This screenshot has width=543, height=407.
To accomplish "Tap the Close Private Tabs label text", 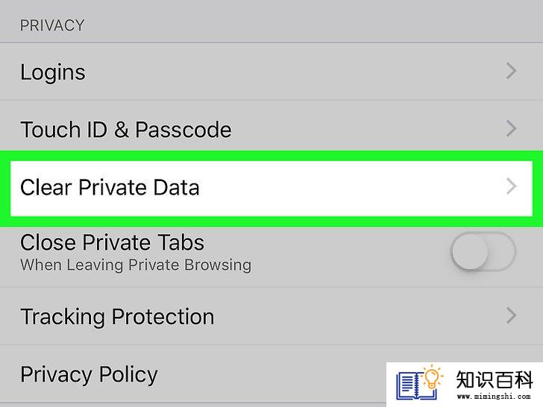I will pyautogui.click(x=112, y=242).
